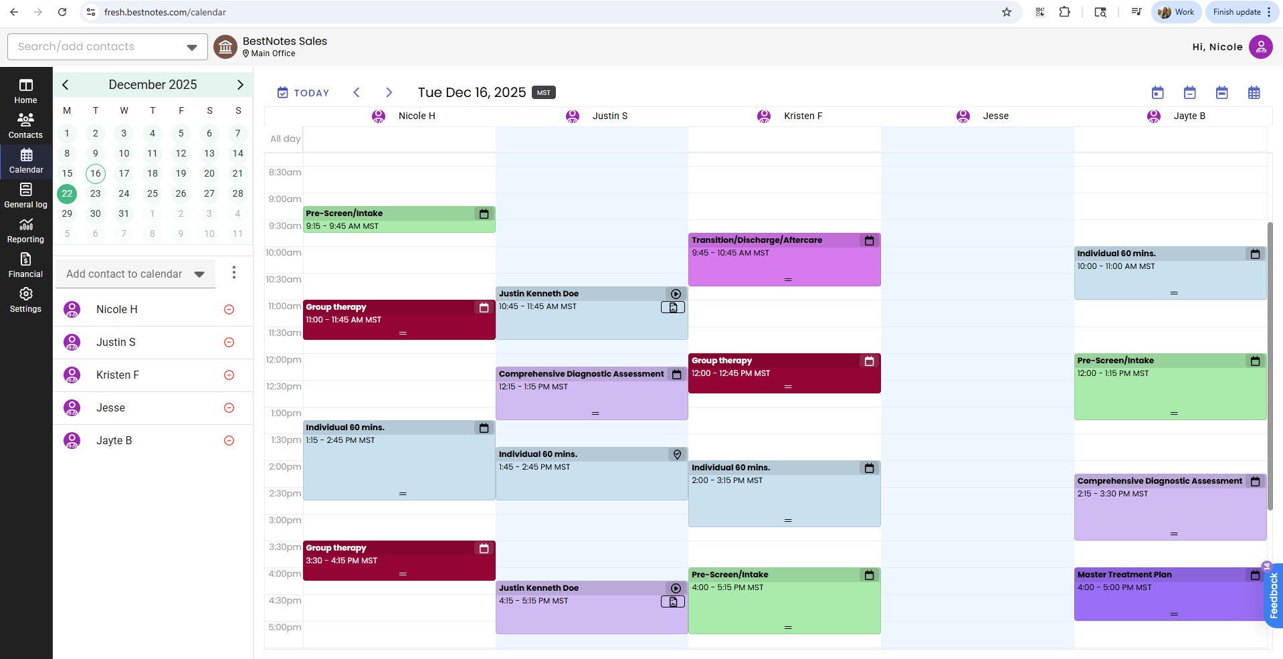Open location pin on Justin's Individual 60 mins
1283x659 pixels.
point(677,454)
